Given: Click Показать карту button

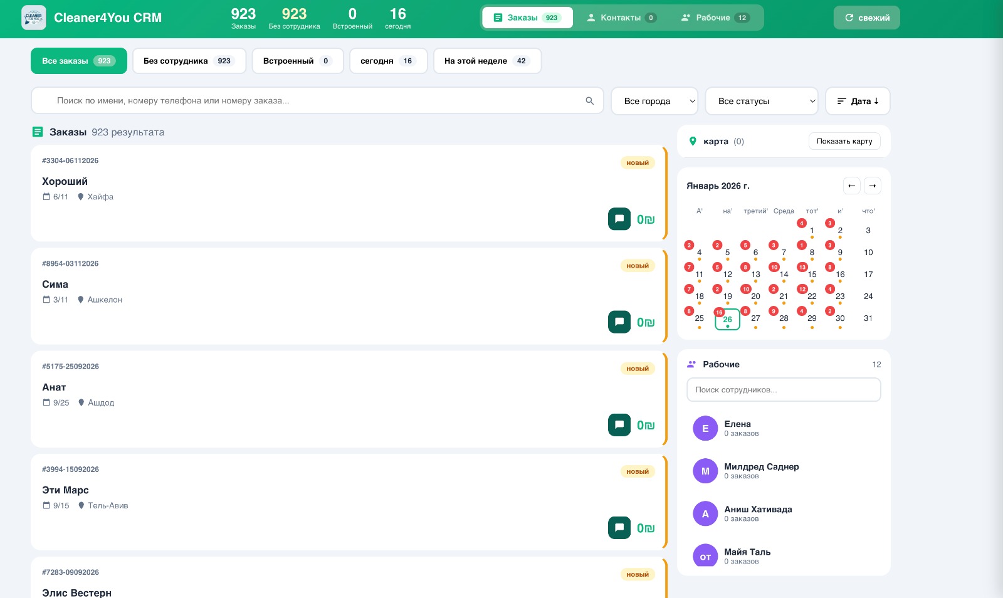Looking at the screenshot, I should (844, 141).
